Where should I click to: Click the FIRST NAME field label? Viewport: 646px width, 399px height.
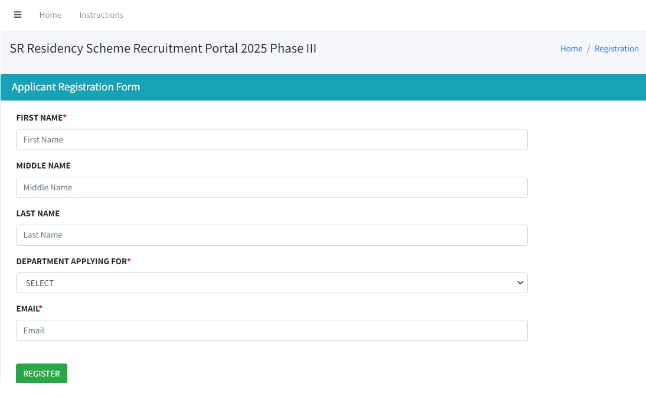click(x=38, y=118)
